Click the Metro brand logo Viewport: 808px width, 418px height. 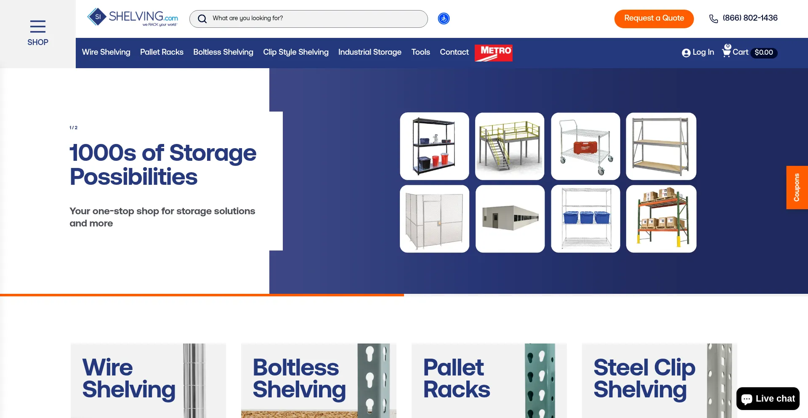pos(494,53)
